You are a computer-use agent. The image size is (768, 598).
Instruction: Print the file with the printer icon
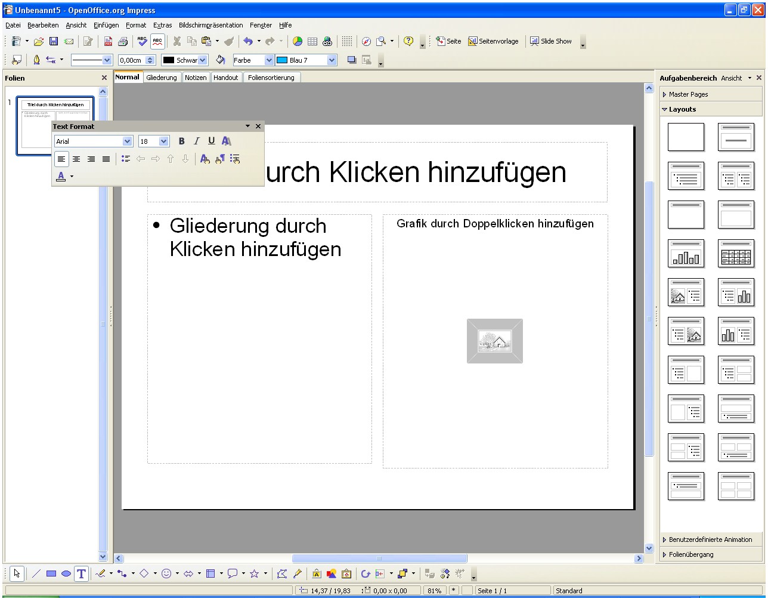(x=123, y=41)
